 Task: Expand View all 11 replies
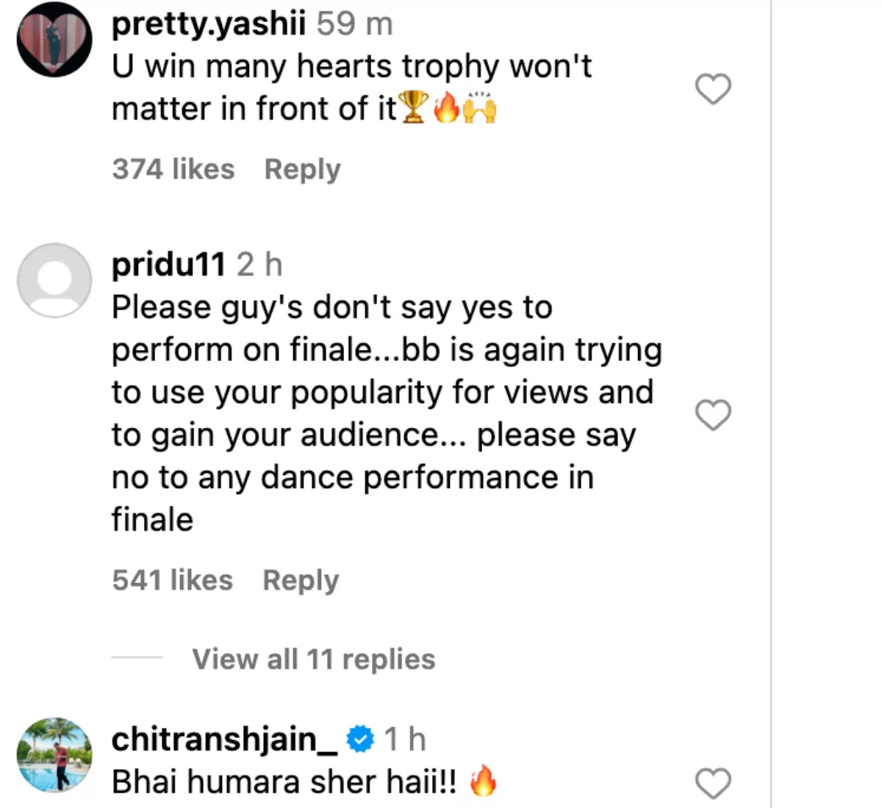(313, 659)
